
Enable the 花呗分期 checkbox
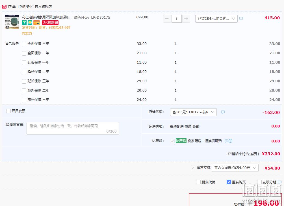(259, 182)
